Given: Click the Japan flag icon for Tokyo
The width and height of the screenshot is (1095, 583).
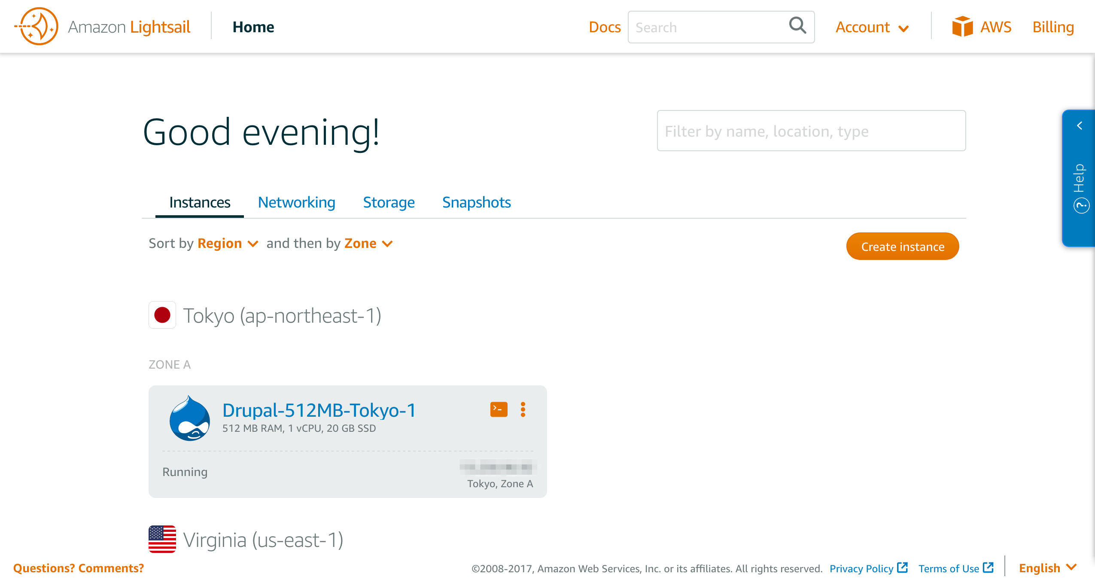Looking at the screenshot, I should 162,315.
